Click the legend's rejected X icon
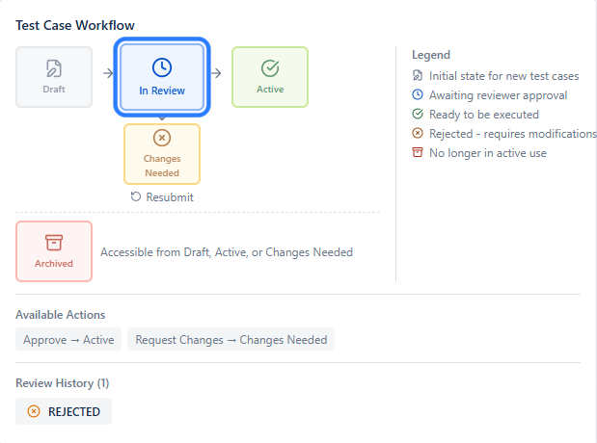The height and width of the screenshot is (443, 597). coord(417,134)
